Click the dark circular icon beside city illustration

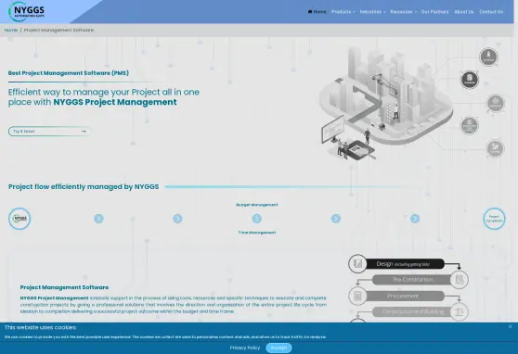tap(470, 80)
